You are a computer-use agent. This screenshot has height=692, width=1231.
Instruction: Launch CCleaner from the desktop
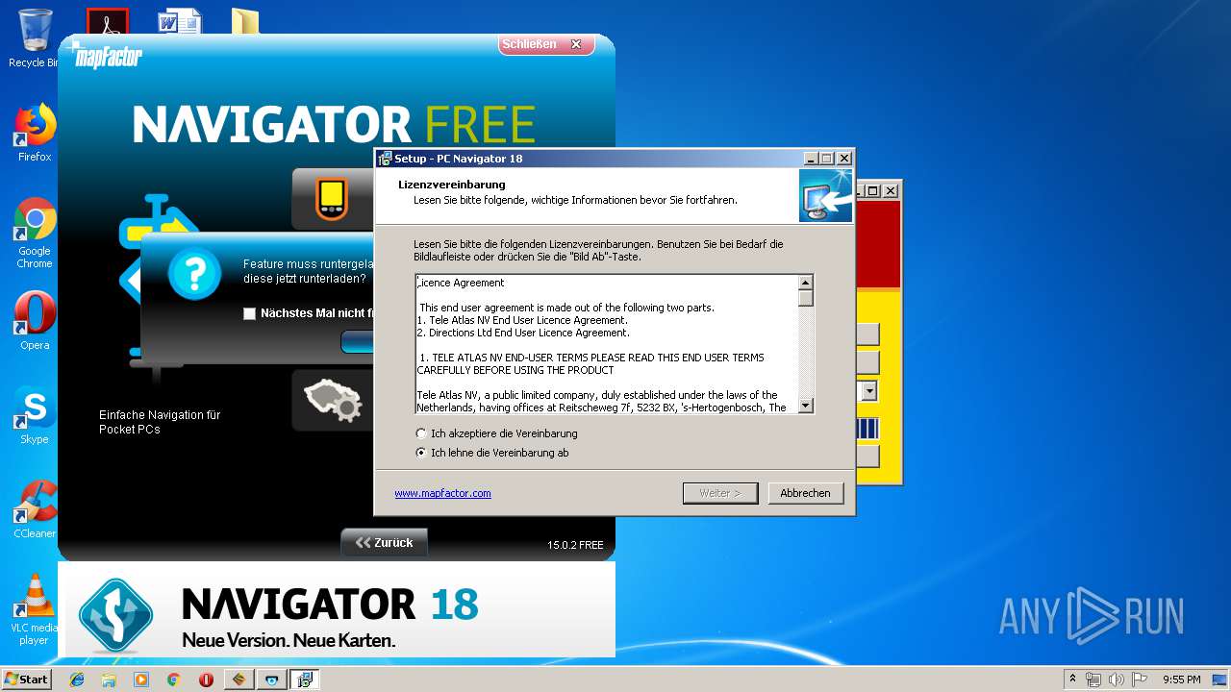[35, 509]
